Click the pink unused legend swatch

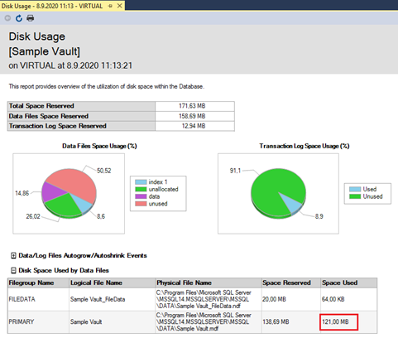pos(141,204)
